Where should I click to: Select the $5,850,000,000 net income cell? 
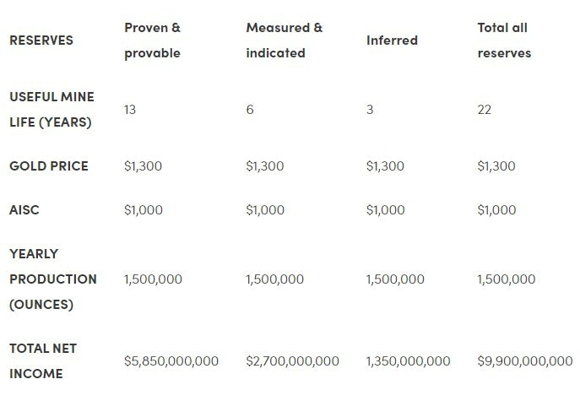tap(171, 361)
